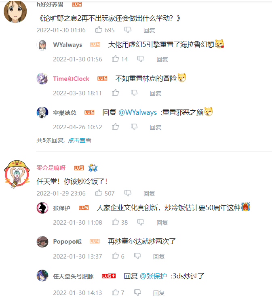Open h好好养胃's avatar profile picture

coord(15,12)
